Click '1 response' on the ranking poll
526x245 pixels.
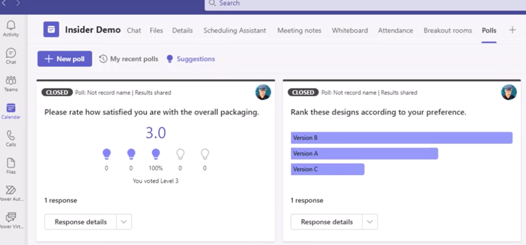tap(307, 200)
